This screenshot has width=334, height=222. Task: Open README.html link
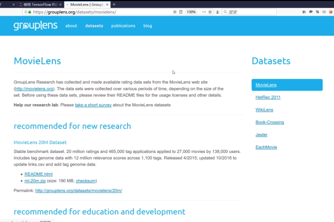[x=38, y=174]
